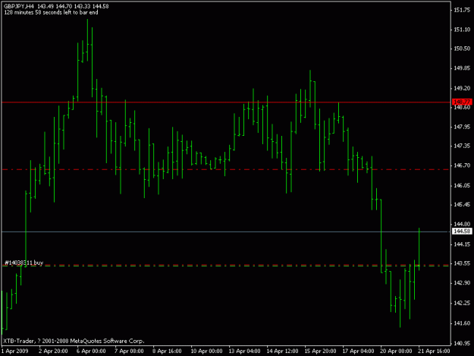Click the '128 minutes 58 seconds left' text
Screen dimensions: 474x356
pyautogui.click(x=51, y=12)
